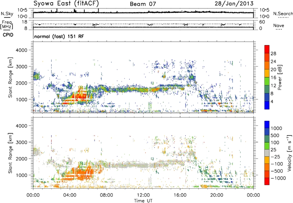This screenshot has height=203, width=293.
Task: Select "10^0" next to the N.Search label
Action: tap(264, 16)
